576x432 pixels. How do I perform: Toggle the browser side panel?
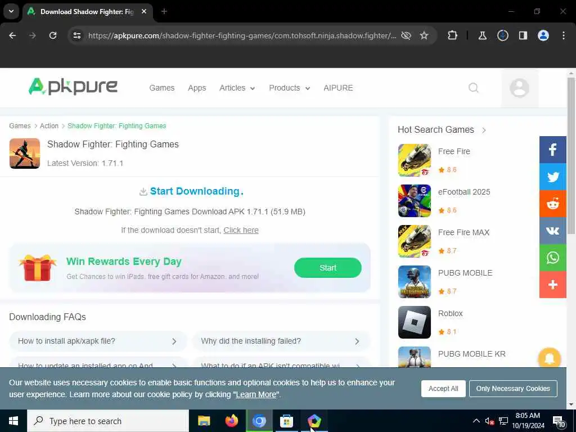[523, 35]
